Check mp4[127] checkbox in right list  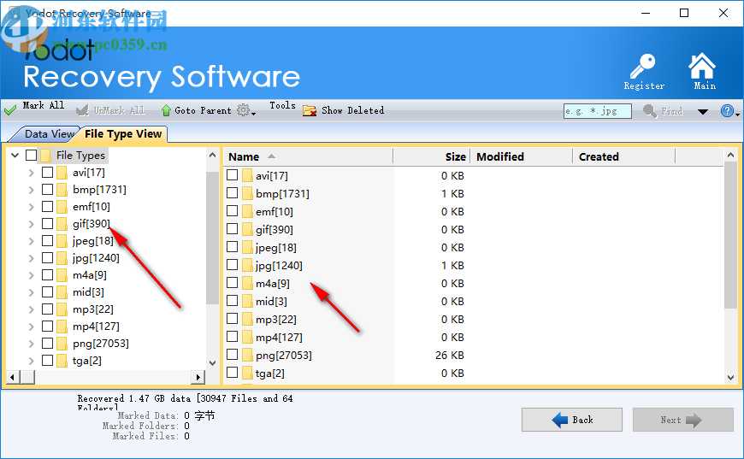[232, 337]
